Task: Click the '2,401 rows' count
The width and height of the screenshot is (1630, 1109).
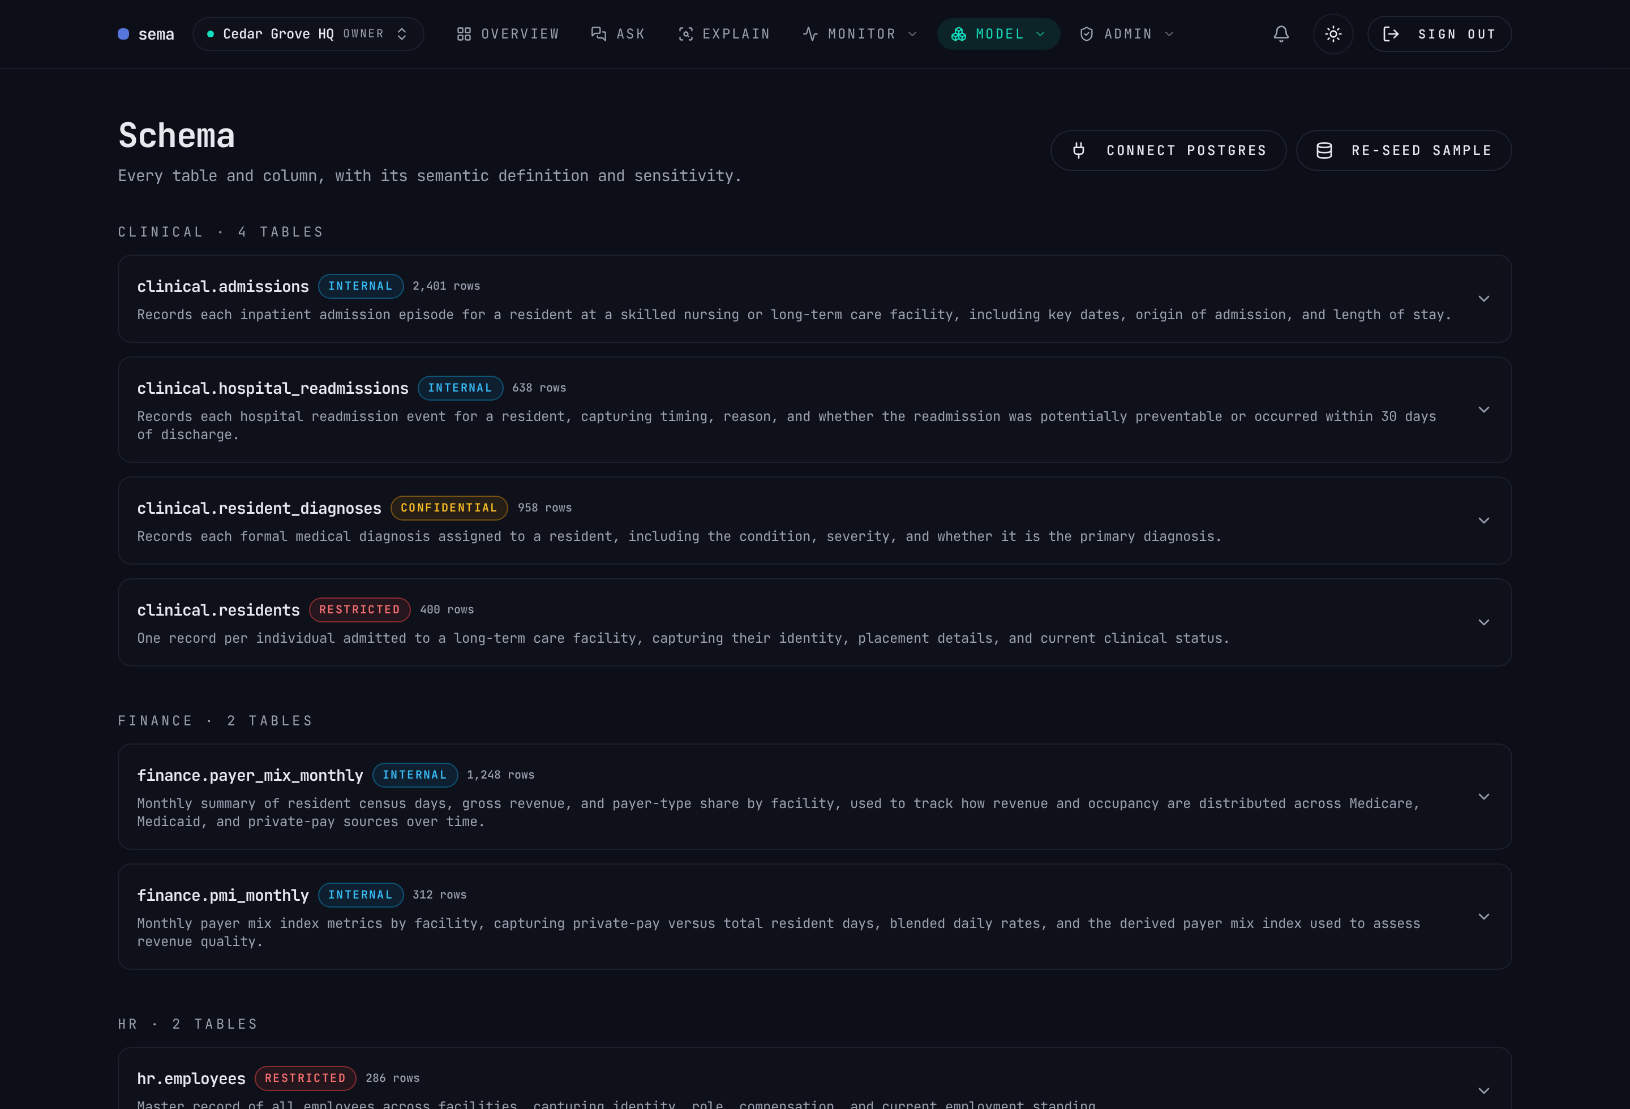Action: pyautogui.click(x=446, y=286)
